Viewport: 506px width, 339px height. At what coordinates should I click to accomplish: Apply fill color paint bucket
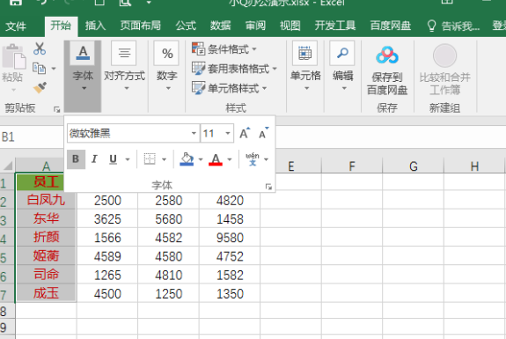187,159
